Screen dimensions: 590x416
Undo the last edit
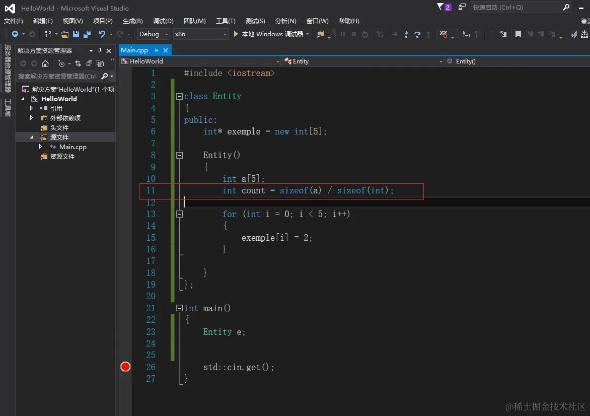pos(102,34)
